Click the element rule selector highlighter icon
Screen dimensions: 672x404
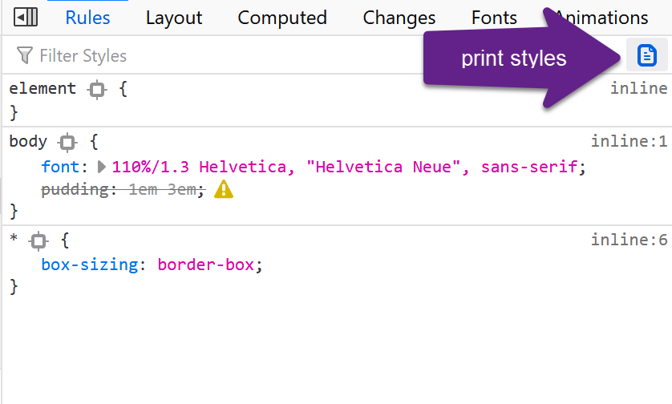pos(97,90)
